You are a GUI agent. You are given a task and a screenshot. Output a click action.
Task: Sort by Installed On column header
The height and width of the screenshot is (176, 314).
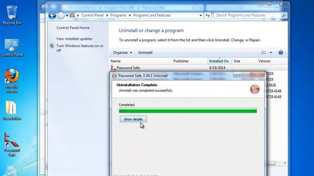pyautogui.click(x=220, y=61)
